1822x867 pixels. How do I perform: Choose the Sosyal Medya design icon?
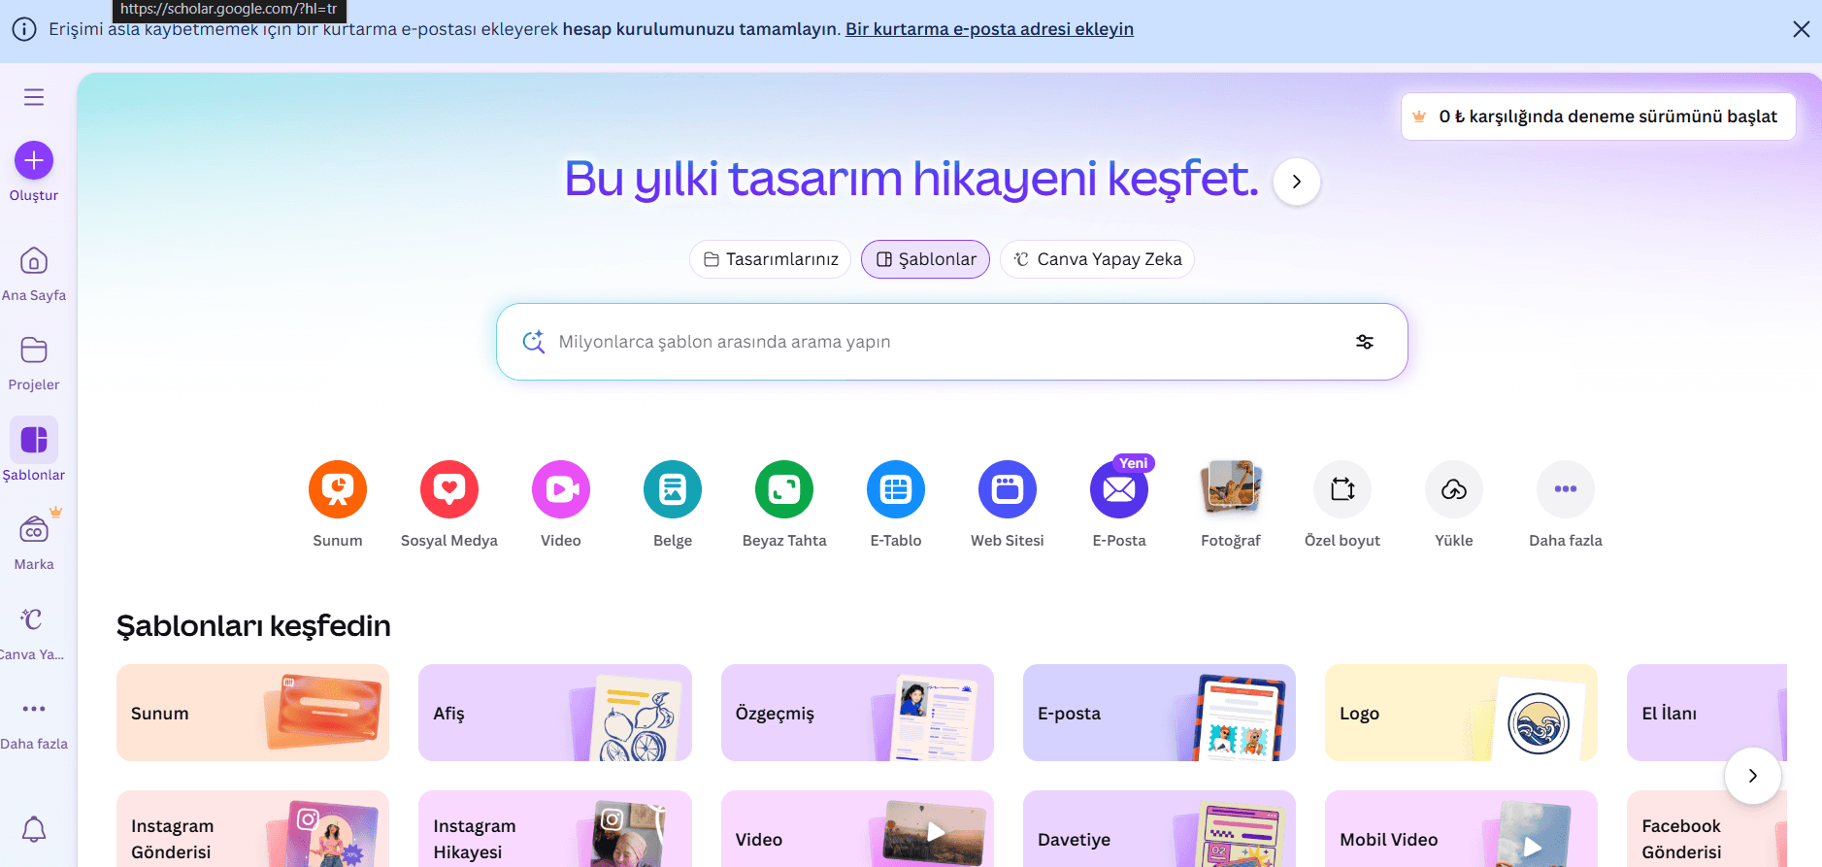coord(449,489)
